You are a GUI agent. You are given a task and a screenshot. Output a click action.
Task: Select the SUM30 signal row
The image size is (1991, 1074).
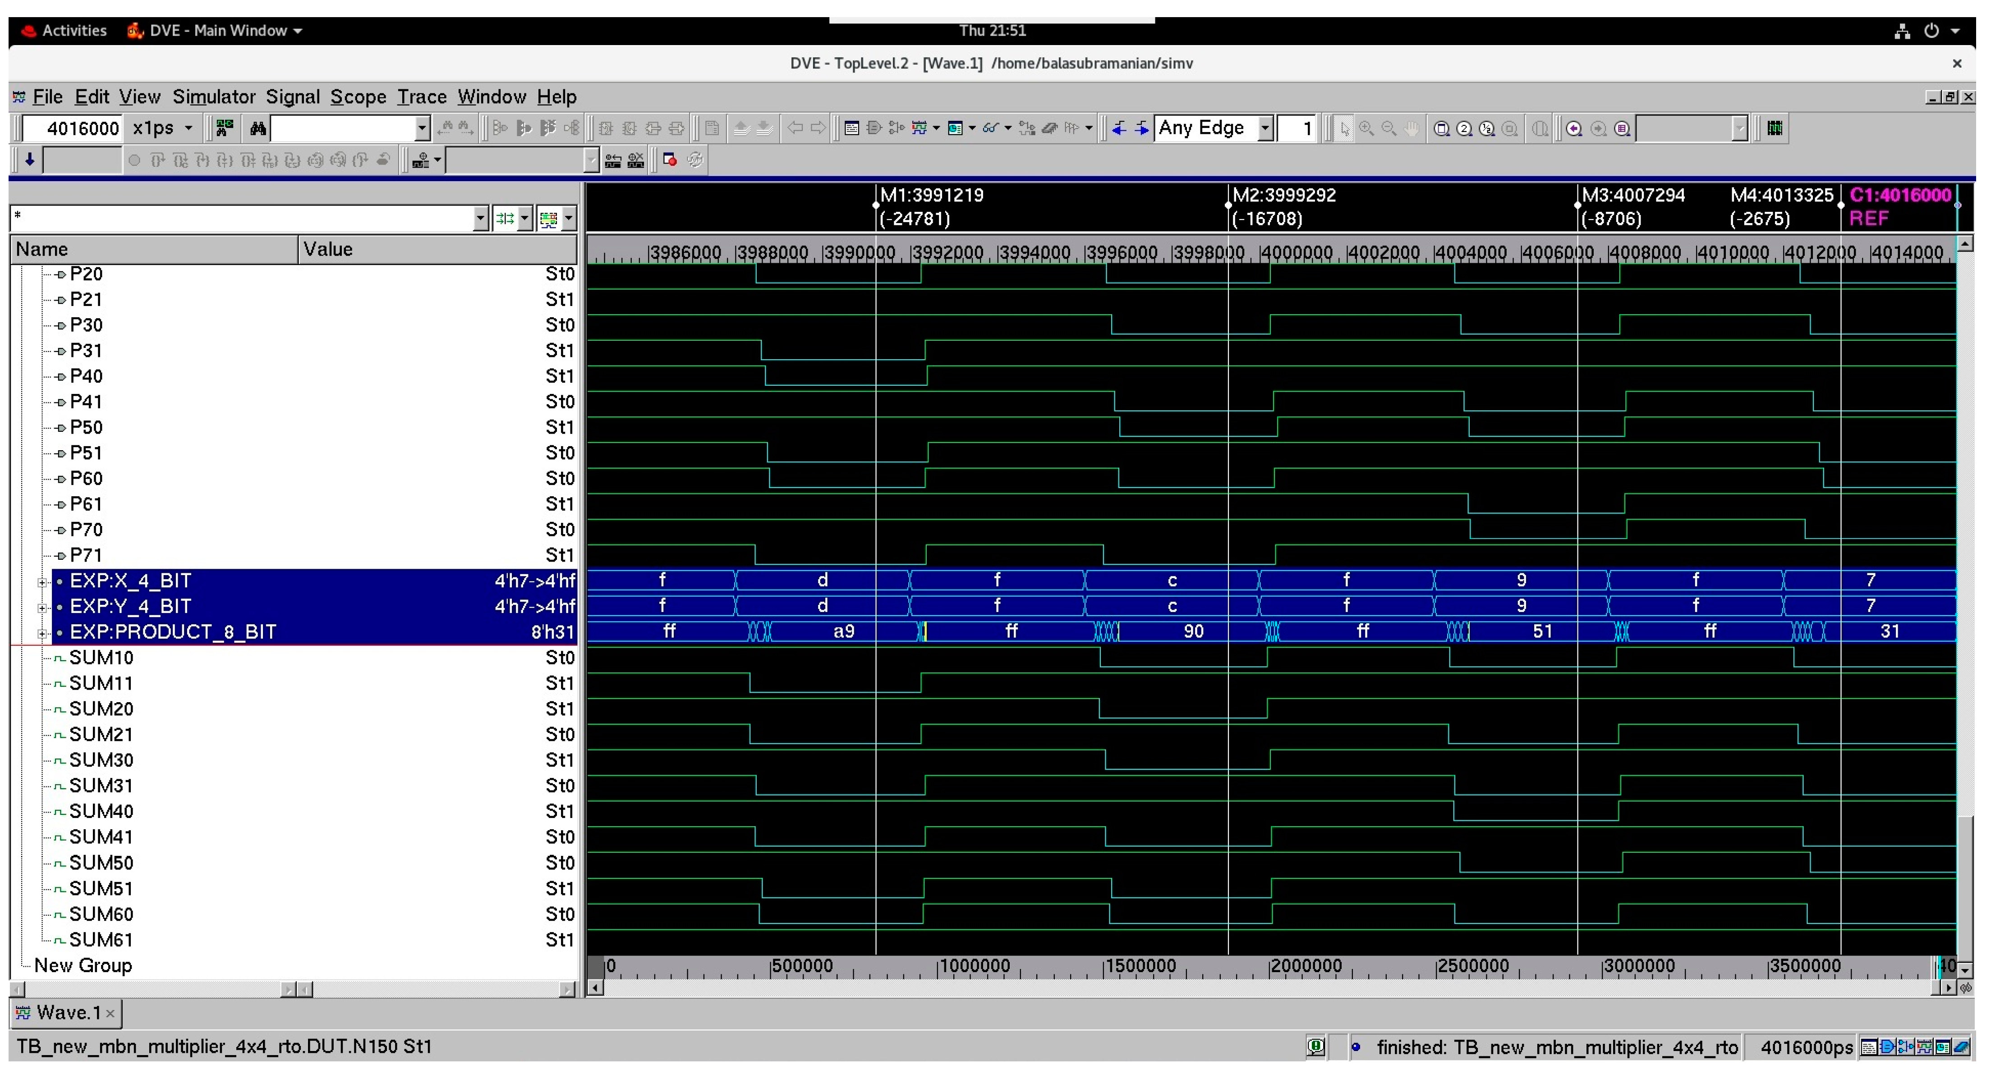point(101,760)
